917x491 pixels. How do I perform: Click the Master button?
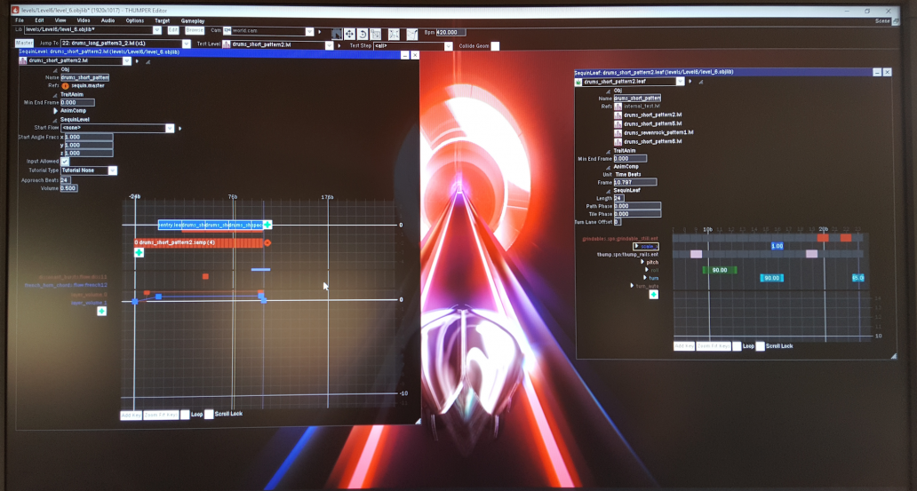coord(24,43)
